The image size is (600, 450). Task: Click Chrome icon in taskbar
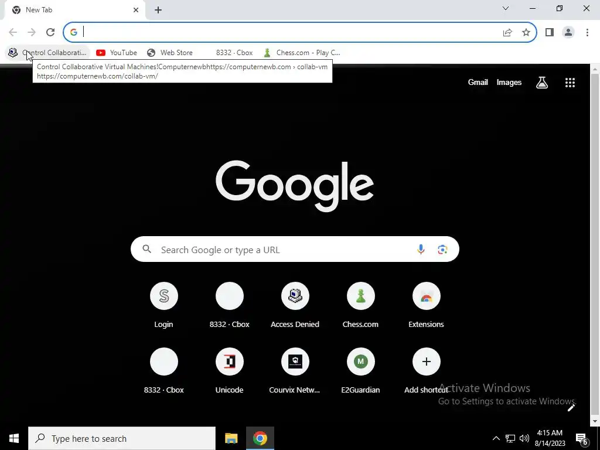(x=260, y=438)
